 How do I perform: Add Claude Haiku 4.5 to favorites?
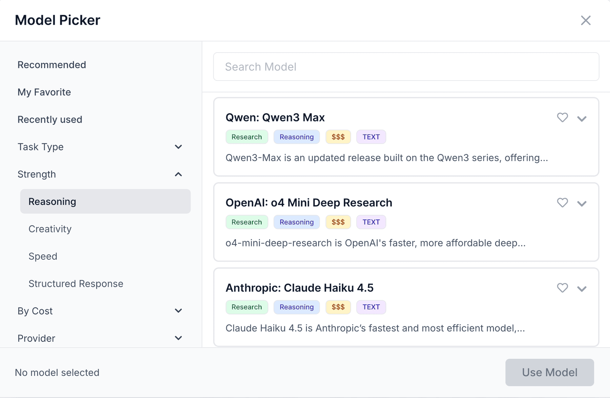(x=562, y=288)
